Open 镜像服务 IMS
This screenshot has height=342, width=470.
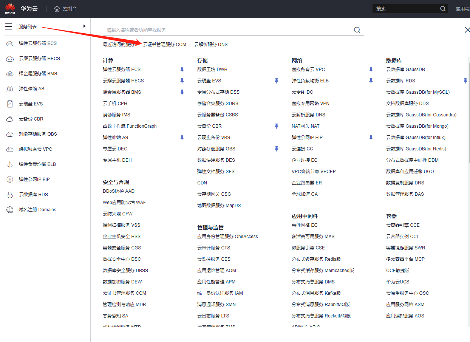point(116,115)
